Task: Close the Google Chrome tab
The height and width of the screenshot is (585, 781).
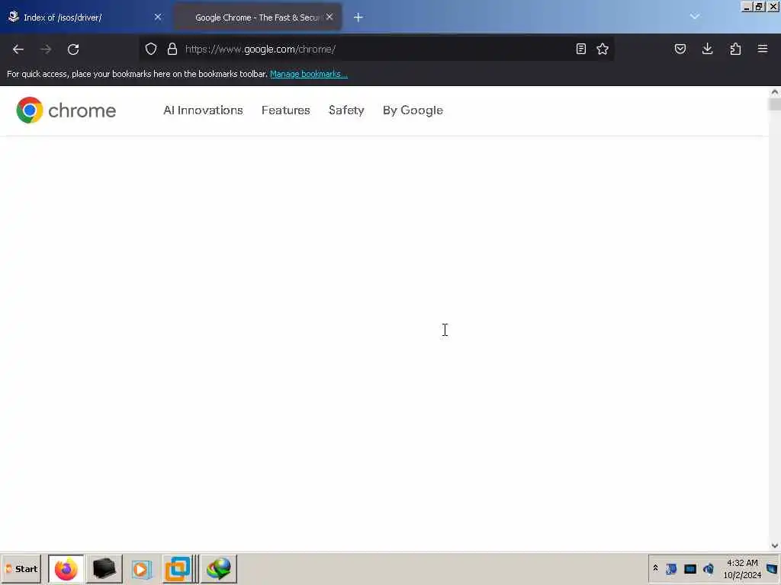Action: [x=329, y=17]
